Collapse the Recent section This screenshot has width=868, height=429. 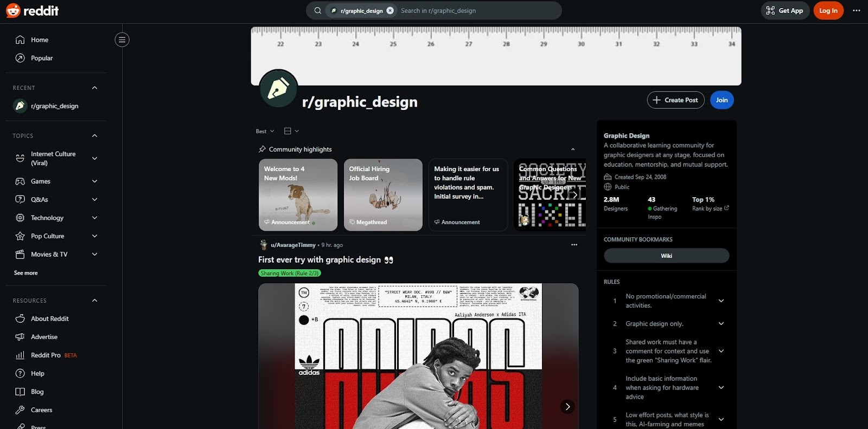[95, 88]
